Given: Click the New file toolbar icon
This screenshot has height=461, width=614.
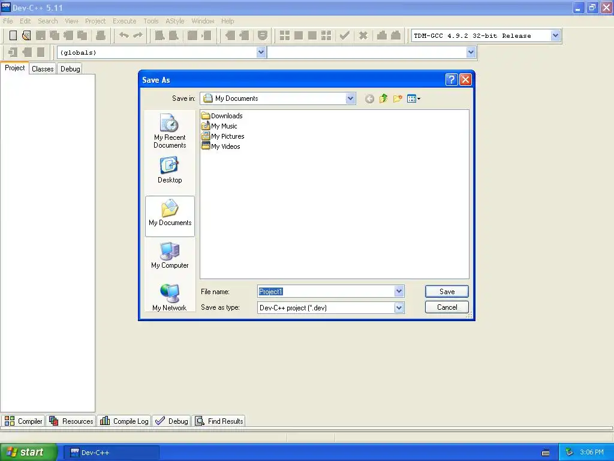Looking at the screenshot, I should [x=13, y=35].
